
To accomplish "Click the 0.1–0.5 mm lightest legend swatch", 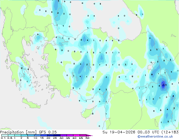I will (5, 135).
